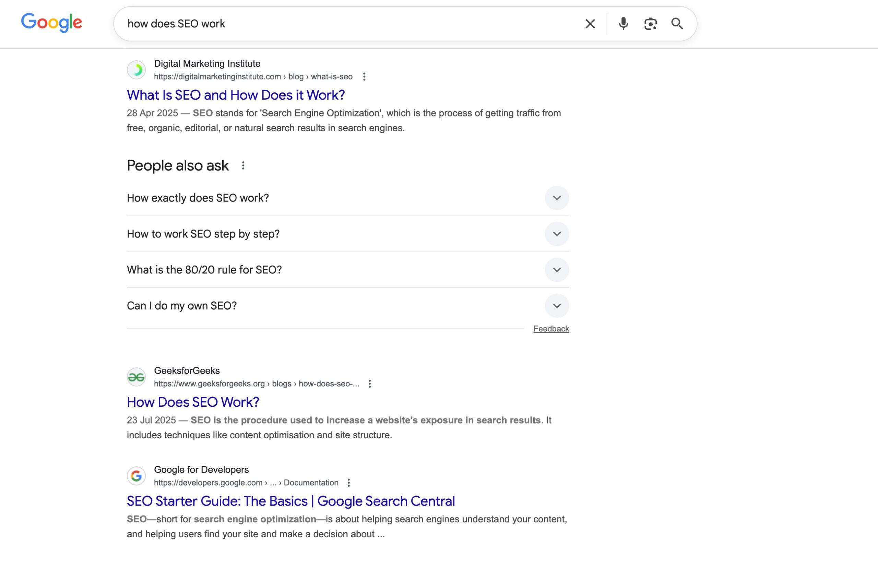
Task: Expand "How exactly does SEO work?" question
Action: (x=556, y=198)
